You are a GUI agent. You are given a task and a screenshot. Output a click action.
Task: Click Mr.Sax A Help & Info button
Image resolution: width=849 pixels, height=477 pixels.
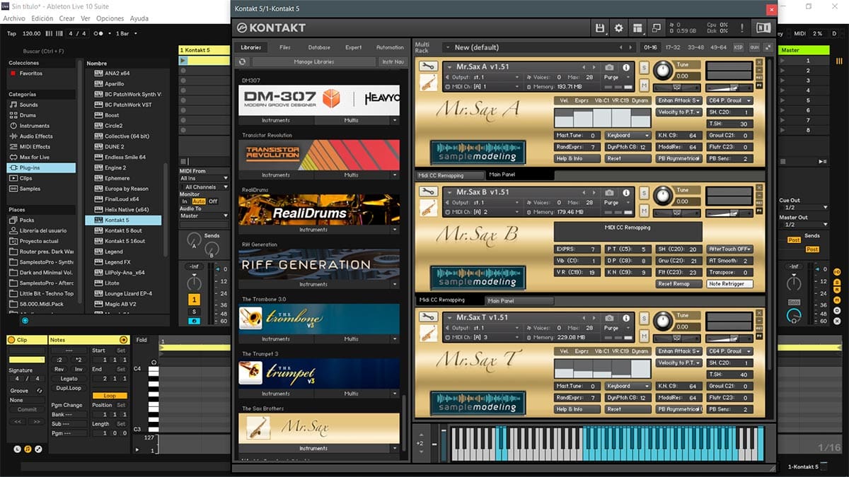(x=577, y=158)
